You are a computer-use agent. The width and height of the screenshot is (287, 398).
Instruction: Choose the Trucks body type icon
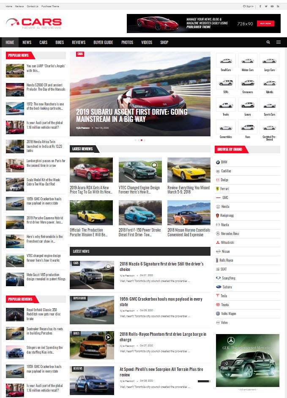coord(226,105)
